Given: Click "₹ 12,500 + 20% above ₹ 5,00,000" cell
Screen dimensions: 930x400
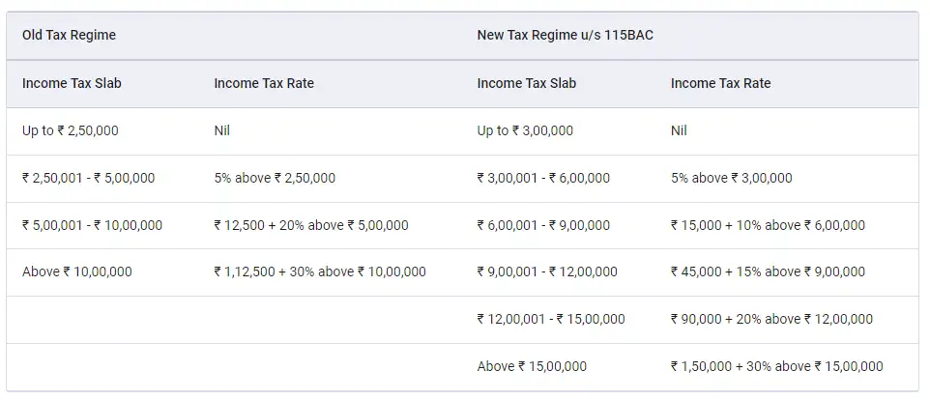Looking at the screenshot, I should (x=310, y=225).
